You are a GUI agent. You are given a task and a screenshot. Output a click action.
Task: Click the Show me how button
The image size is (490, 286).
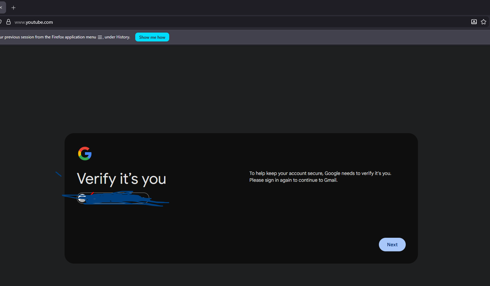click(x=152, y=37)
